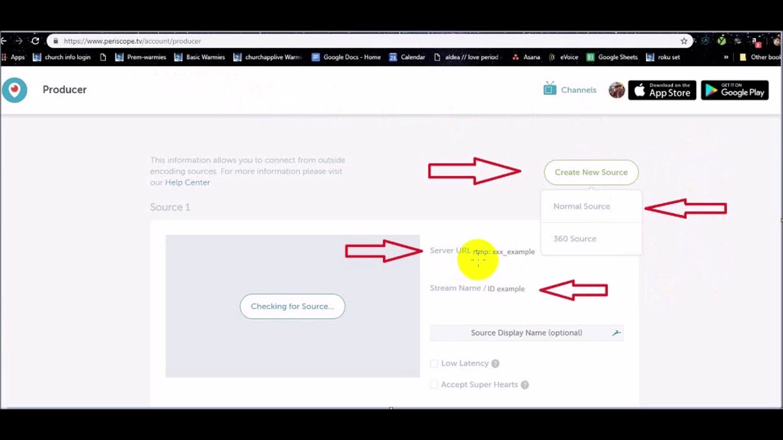Open the eVoice bookmark

click(563, 57)
